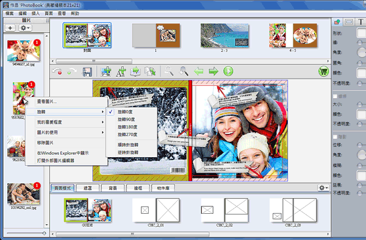The width and height of the screenshot is (366, 240).
Task: Click the picture list scroll down arrow
Action: point(47,225)
